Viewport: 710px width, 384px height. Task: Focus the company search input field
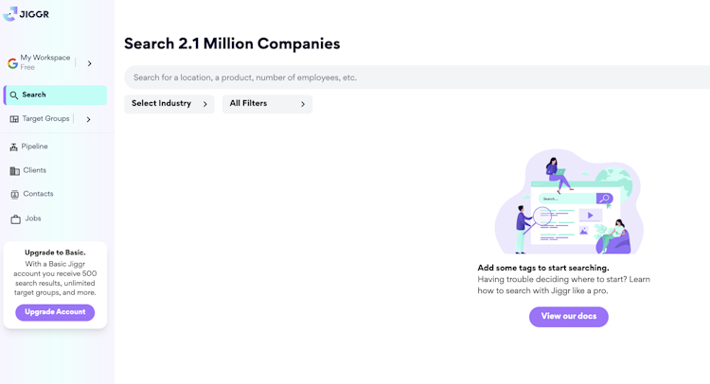point(417,78)
